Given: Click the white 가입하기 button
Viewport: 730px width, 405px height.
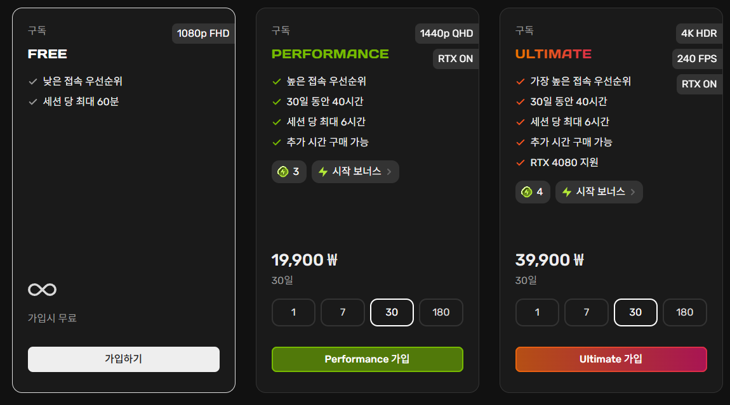Looking at the screenshot, I should pos(123,359).
